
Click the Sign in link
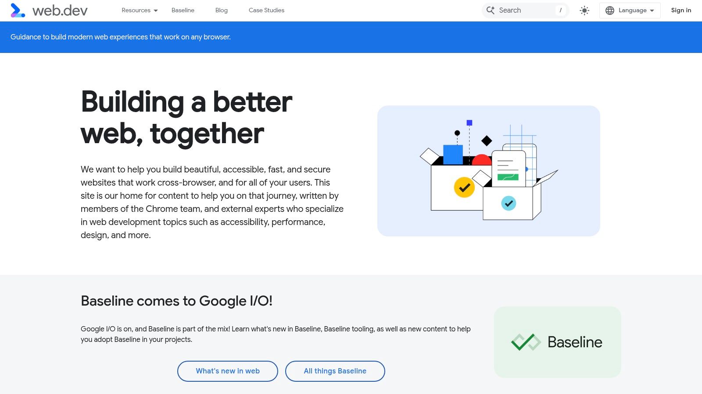[x=681, y=11]
